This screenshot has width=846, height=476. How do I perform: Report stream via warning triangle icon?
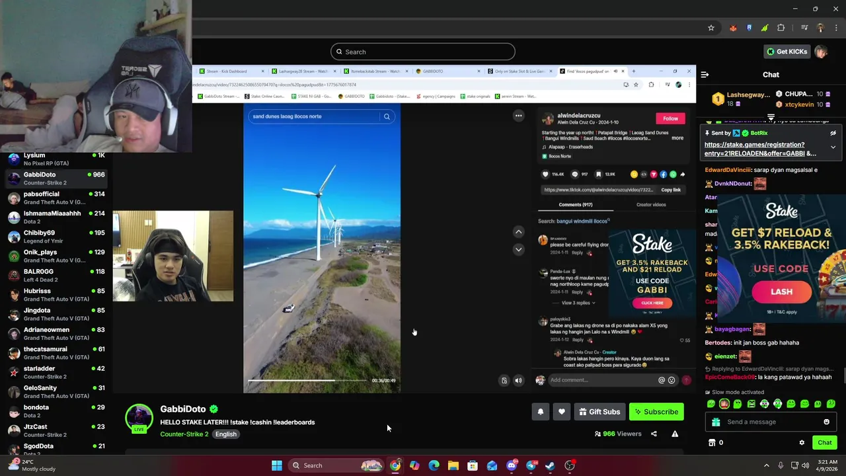click(675, 434)
